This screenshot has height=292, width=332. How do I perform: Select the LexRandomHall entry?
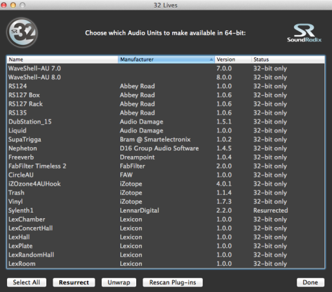[x=166, y=255]
